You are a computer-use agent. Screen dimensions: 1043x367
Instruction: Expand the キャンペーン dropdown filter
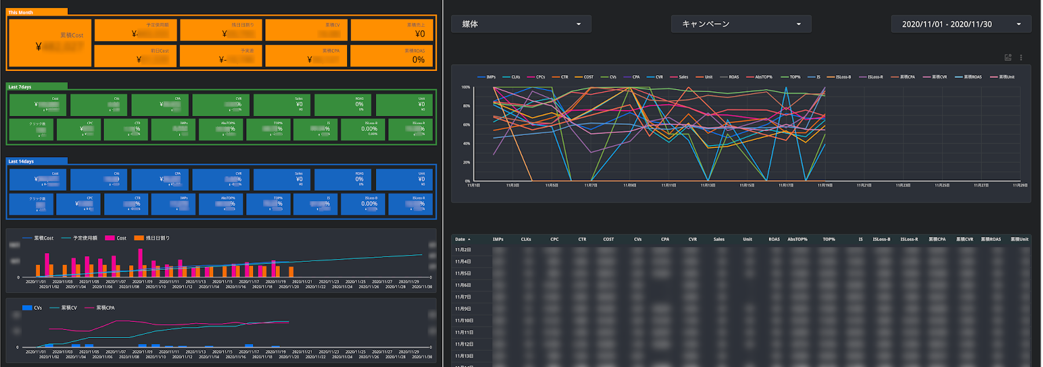coord(741,24)
